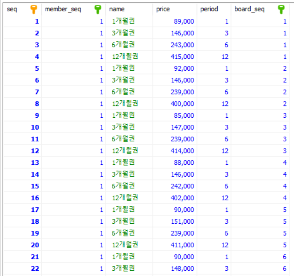Select board_seq cell in seq 3 row
Screen dimensions: 294x276
260,45
